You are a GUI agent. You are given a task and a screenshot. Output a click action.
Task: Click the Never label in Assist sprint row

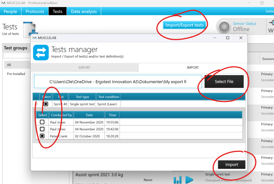148,180
